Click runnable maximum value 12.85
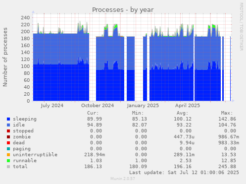This screenshot has width=246, height=184. [229, 161]
